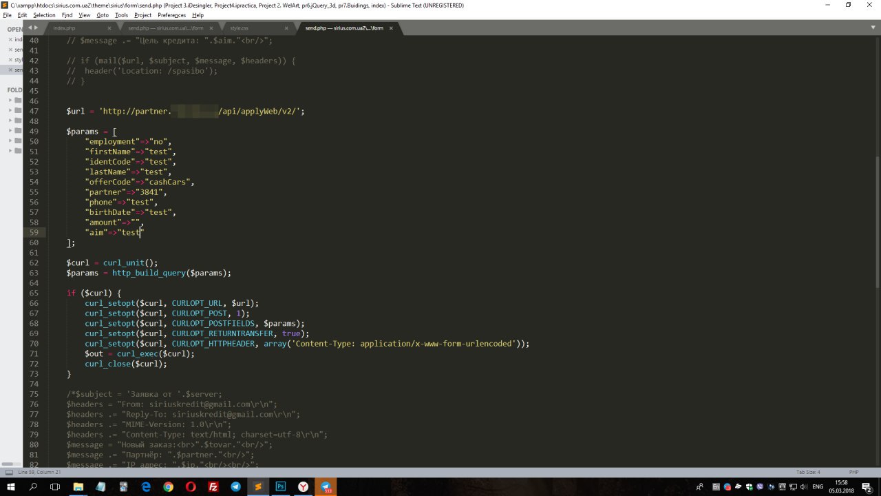Expand the third folder in sidebar
The height and width of the screenshot is (496, 881).
pos(10,120)
